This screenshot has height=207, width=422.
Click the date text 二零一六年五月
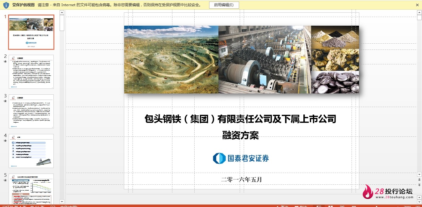coord(241,179)
